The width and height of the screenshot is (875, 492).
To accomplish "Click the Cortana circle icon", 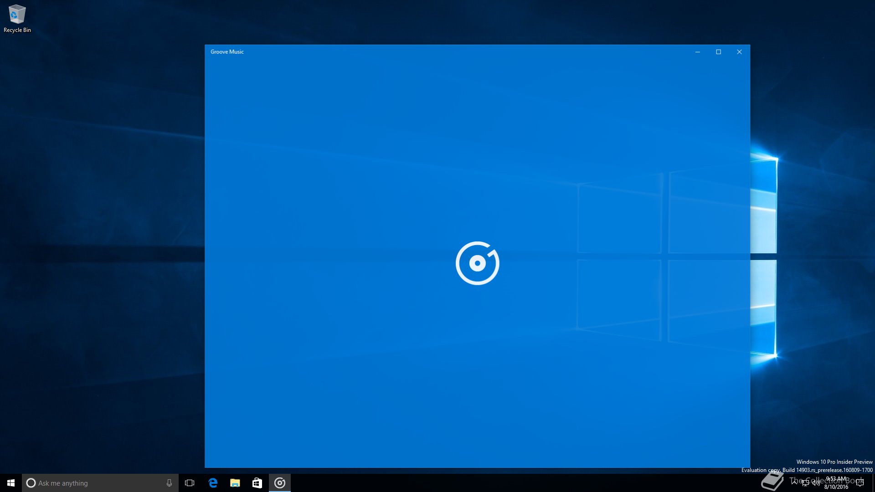I will pyautogui.click(x=31, y=483).
